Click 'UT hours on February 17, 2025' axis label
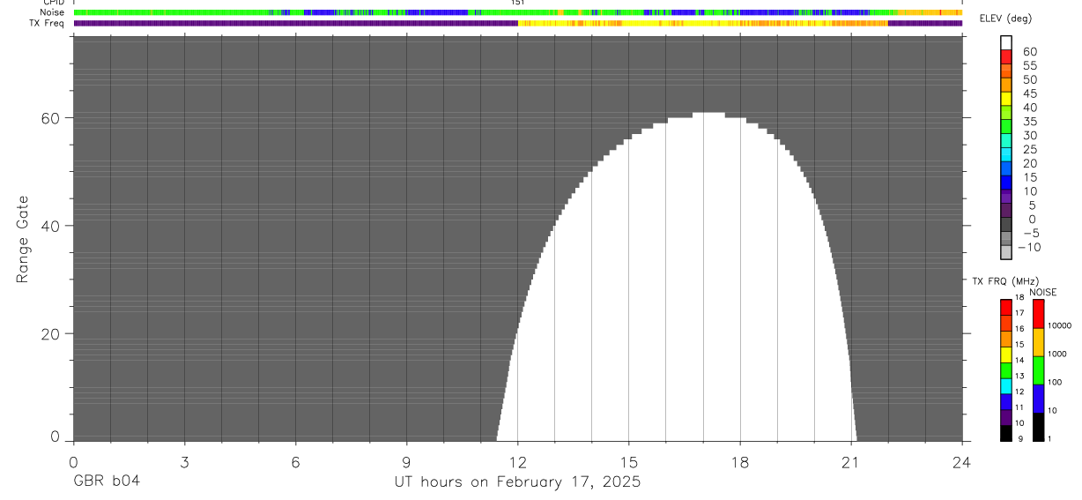 click(517, 482)
